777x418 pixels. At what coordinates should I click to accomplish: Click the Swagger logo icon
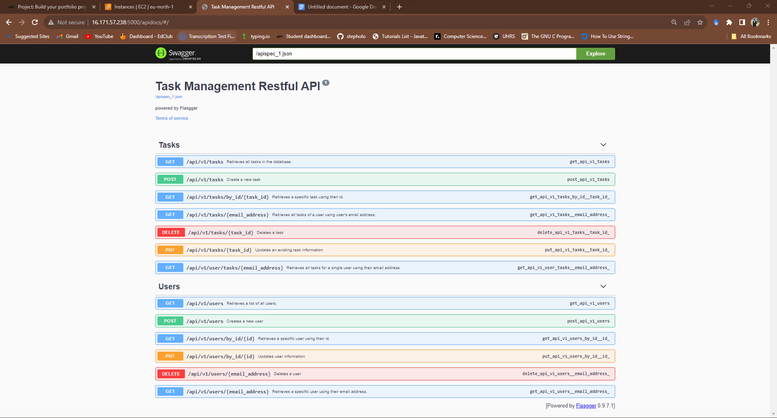point(161,53)
